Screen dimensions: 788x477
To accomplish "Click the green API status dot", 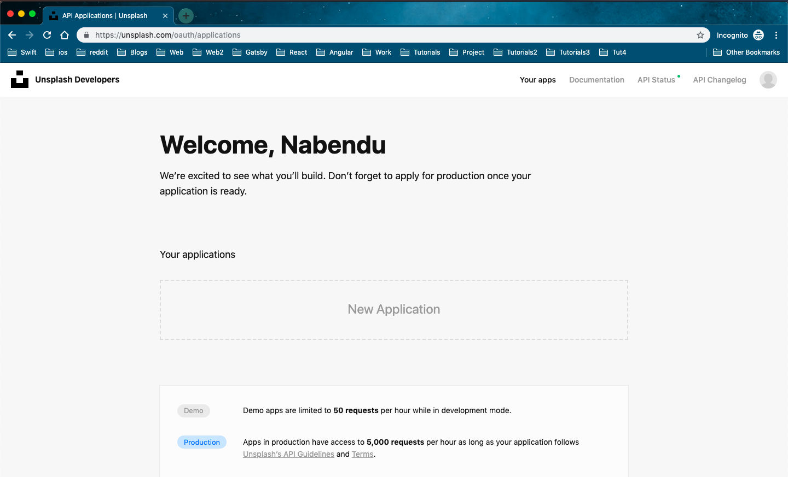I will coord(679,76).
